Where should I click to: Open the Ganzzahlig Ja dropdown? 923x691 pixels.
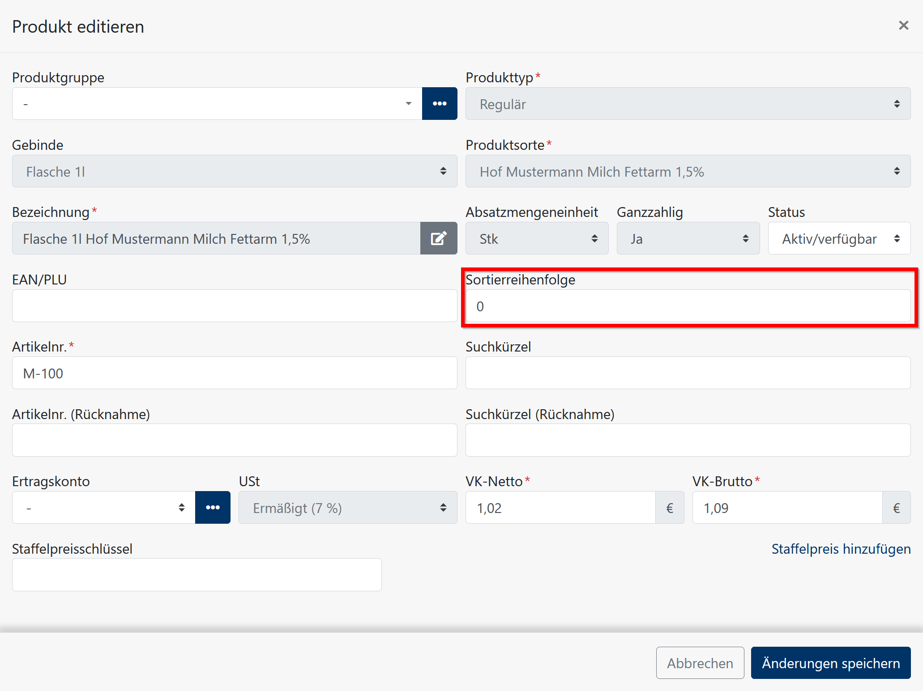[x=688, y=238]
